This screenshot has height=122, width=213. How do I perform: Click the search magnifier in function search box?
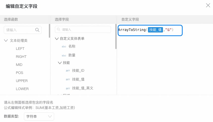point(37,30)
